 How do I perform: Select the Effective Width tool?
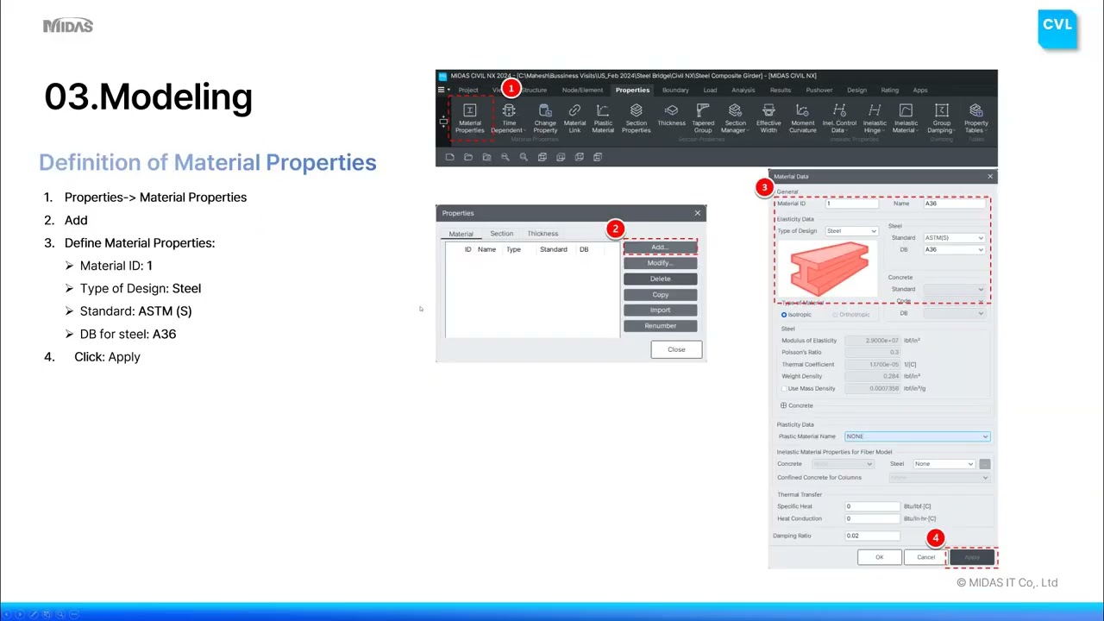pos(768,118)
